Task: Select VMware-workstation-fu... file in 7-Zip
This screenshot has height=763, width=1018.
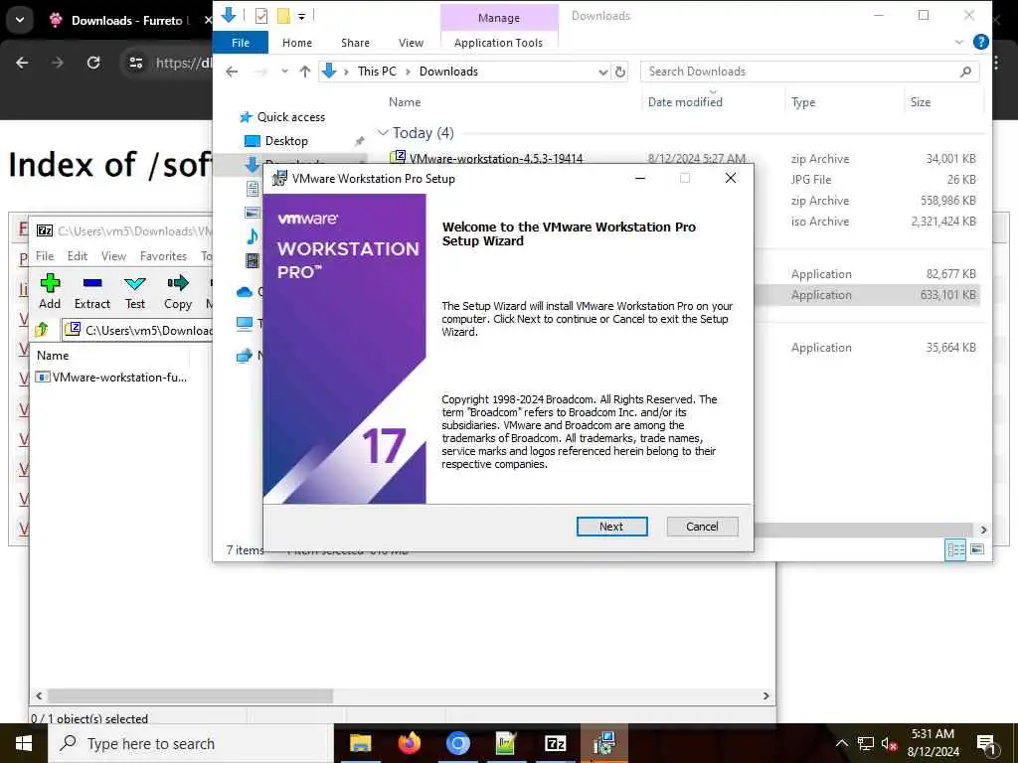Action: point(111,377)
